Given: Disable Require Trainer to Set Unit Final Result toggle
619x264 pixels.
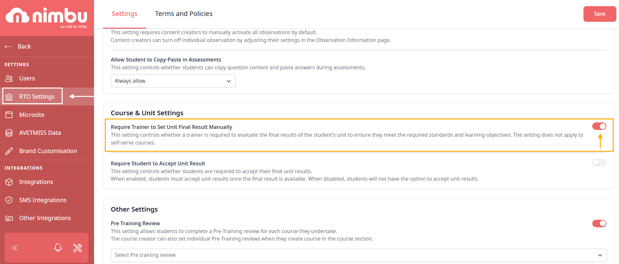Looking at the screenshot, I should click(x=599, y=126).
